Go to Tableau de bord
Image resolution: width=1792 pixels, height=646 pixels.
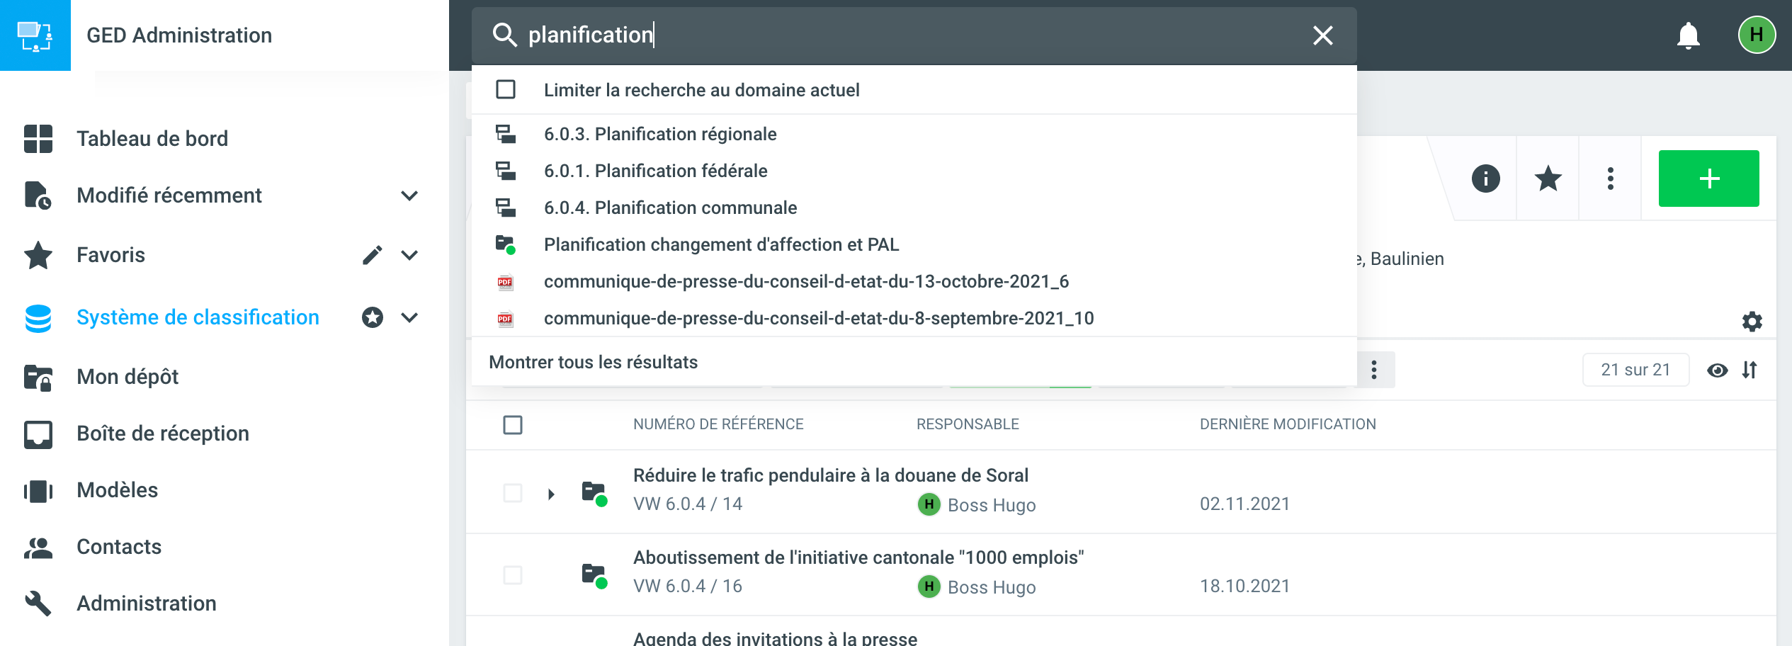pos(152,139)
